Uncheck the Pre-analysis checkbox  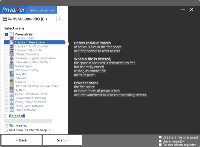tap(6, 34)
